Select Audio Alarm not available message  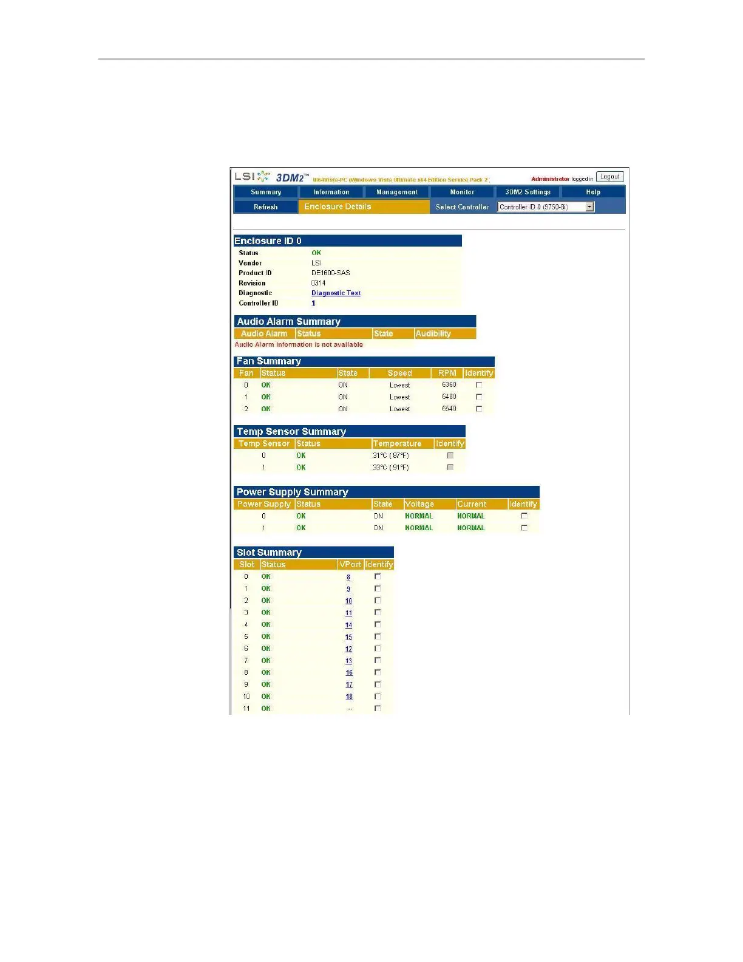299,344
